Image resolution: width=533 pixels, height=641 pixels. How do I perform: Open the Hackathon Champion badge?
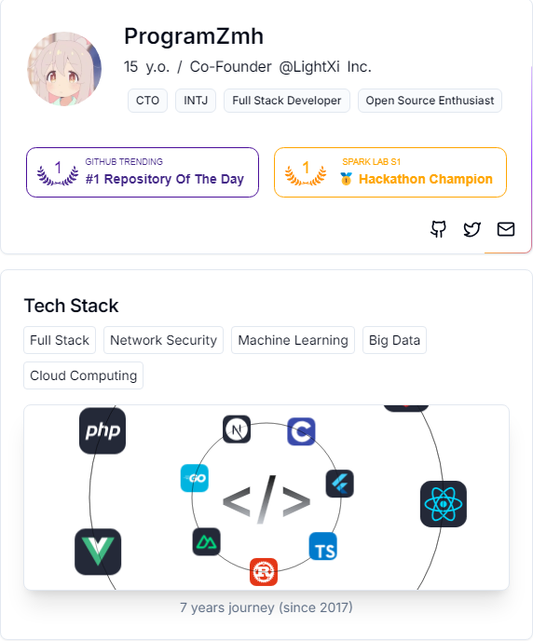click(x=390, y=172)
